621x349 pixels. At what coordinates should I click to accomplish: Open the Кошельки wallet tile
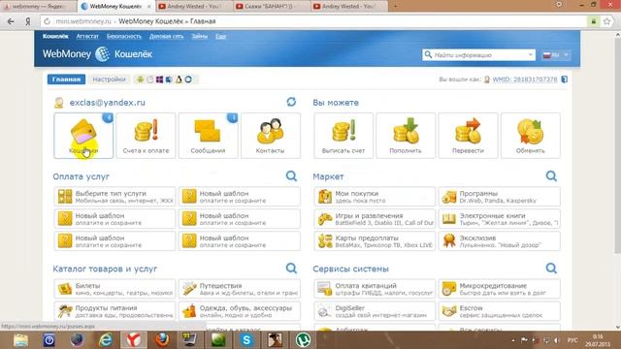(83, 136)
